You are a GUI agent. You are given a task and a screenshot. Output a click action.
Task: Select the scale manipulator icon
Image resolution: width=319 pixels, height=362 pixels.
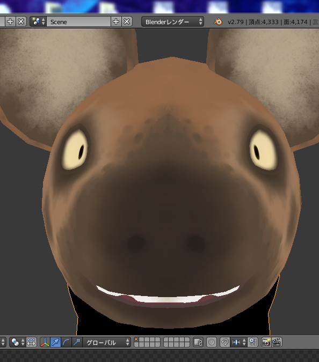(x=77, y=342)
